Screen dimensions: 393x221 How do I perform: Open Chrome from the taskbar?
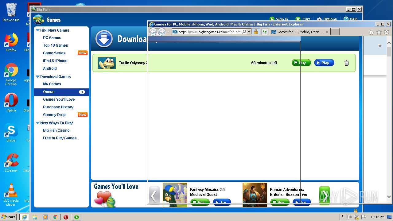55,217
